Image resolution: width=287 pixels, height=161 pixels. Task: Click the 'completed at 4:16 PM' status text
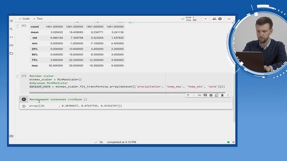122,142
